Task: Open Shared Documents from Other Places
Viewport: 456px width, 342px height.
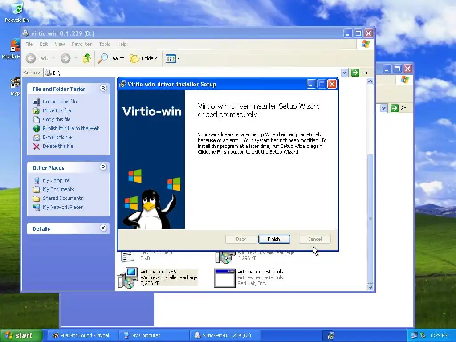Action: point(63,198)
